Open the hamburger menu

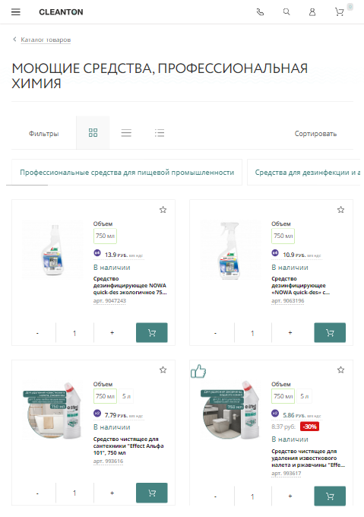(16, 12)
